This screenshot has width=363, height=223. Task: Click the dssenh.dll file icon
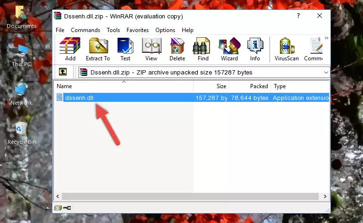(x=59, y=98)
